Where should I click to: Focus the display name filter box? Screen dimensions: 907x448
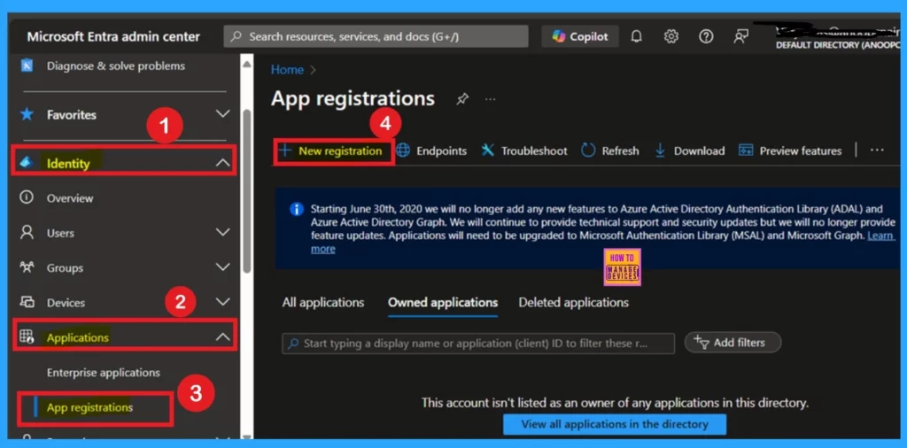(x=478, y=344)
